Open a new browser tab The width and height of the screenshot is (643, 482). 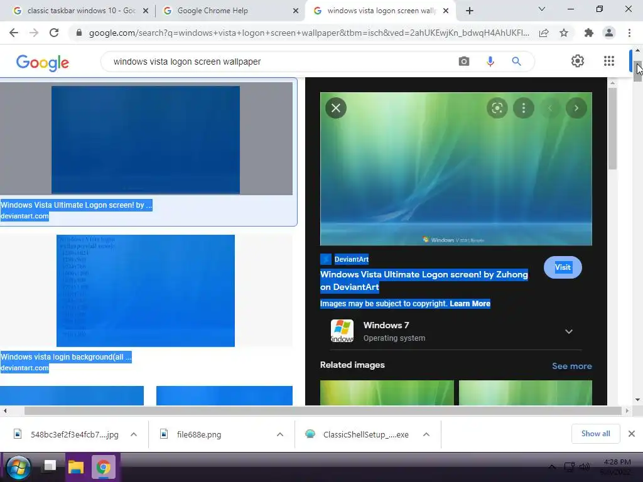[x=470, y=11]
